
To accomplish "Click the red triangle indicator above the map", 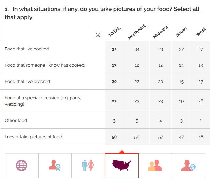I will [122, 151].
